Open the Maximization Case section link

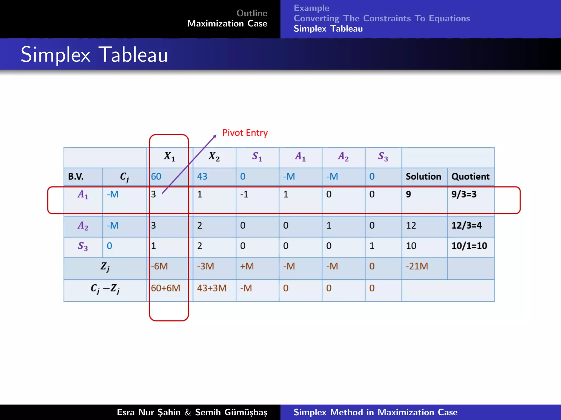227,24
